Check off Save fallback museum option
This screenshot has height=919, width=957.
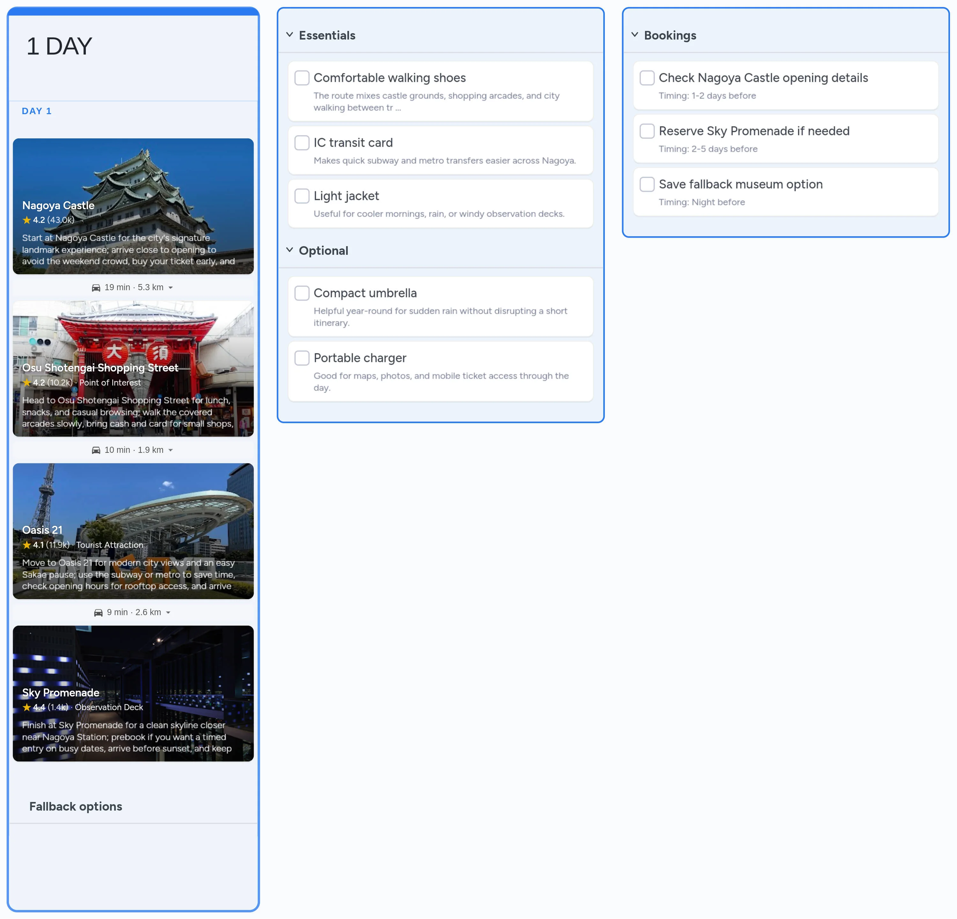[x=647, y=184]
